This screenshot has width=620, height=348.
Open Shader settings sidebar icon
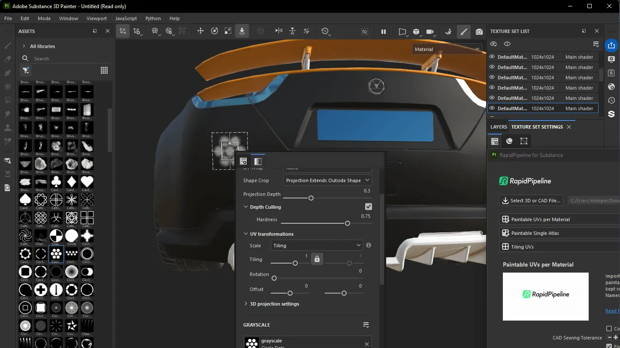(x=611, y=87)
